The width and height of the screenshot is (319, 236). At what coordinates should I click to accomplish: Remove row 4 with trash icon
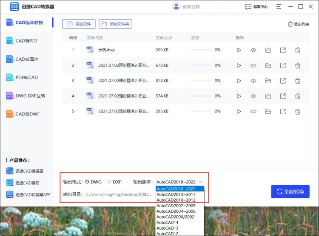tap(298, 96)
